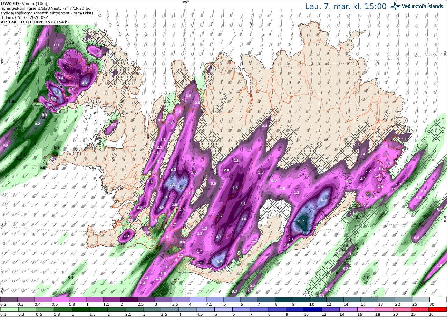Click the "4.1" value in the Westfjords
Image resolution: width=447 pixels, height=317 pixels.
click(85, 83)
